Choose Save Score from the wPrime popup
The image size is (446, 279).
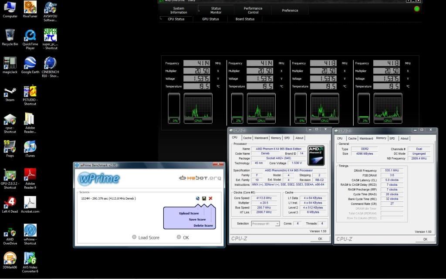coord(197,220)
